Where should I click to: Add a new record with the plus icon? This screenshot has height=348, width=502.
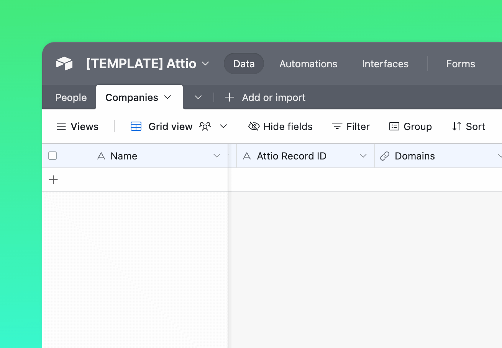(x=54, y=180)
